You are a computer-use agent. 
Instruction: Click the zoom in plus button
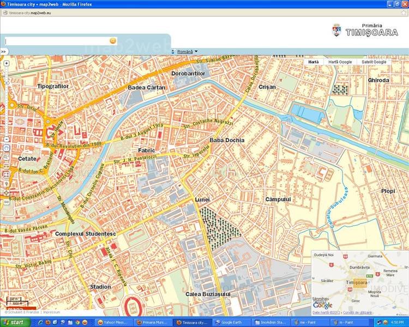click(6, 63)
